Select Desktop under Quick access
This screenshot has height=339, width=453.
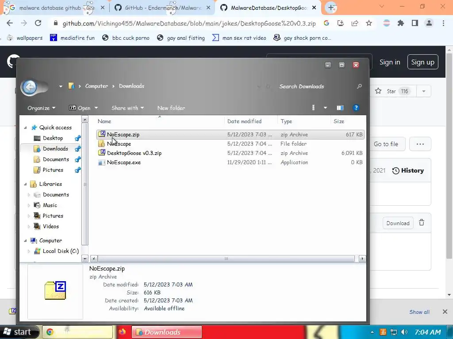[53, 138]
